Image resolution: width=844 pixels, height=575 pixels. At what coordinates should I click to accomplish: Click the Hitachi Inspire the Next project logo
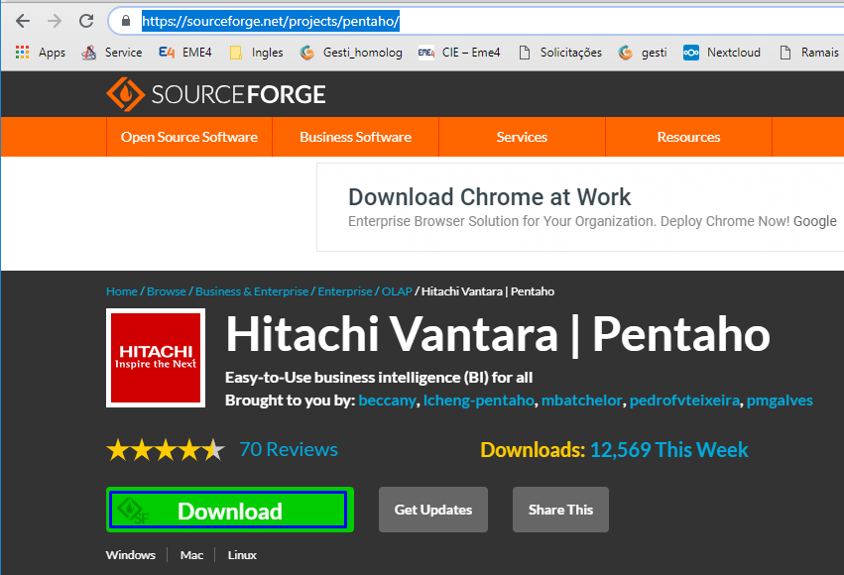156,358
